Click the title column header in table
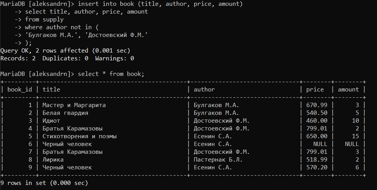Viewport: 377px width, 190px height. 51,90
